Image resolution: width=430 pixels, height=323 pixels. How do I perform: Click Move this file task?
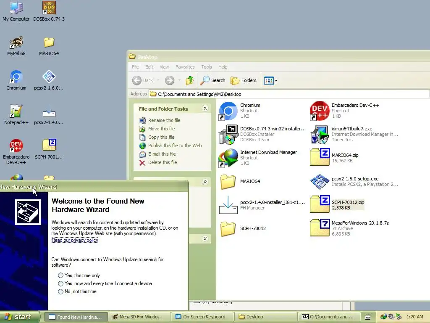click(x=157, y=129)
